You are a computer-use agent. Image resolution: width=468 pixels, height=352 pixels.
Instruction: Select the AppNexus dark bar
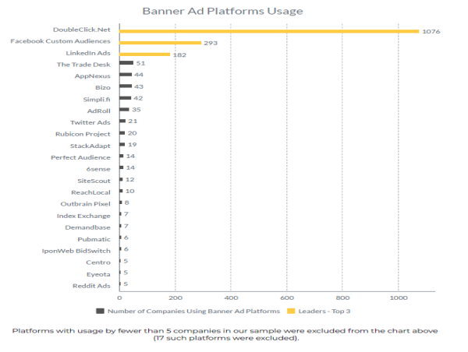tap(126, 74)
